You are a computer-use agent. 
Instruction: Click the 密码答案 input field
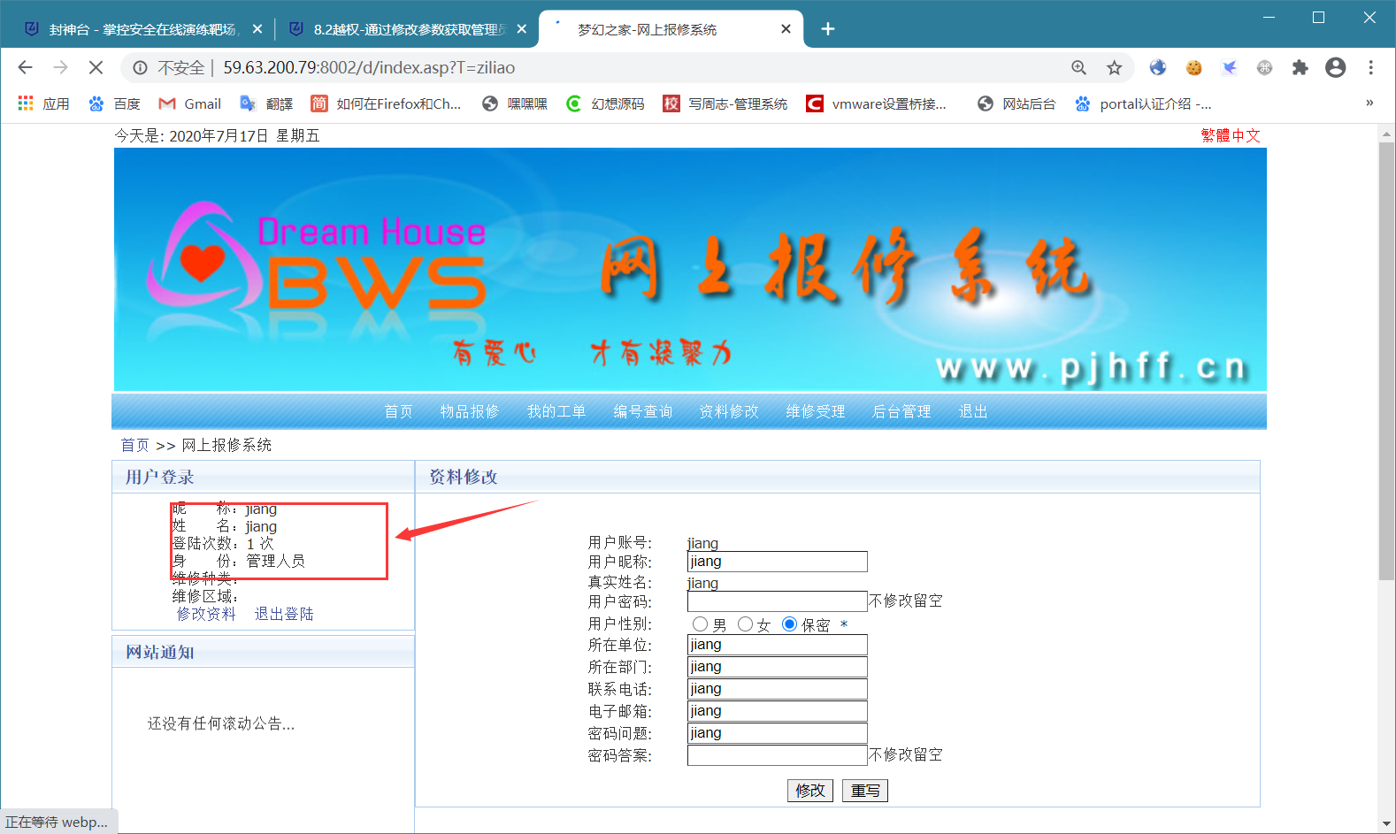778,755
